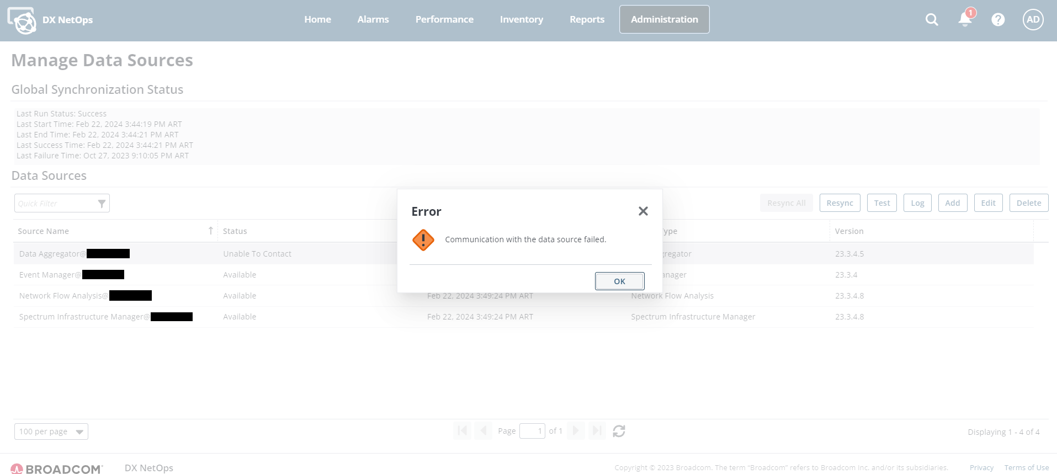Open the Terms of Use link

(x=1027, y=468)
